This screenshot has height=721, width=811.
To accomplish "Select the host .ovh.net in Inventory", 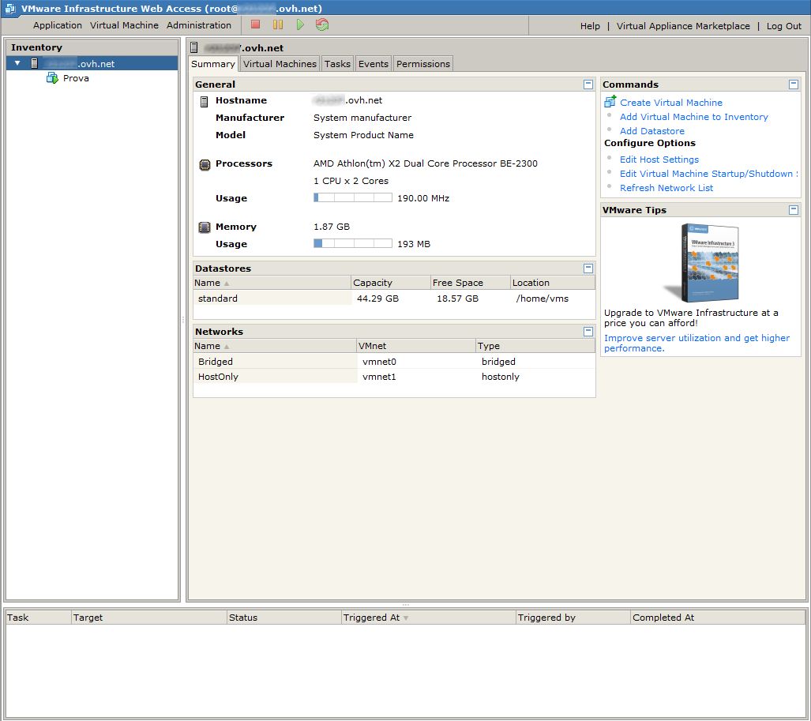I will 92,63.
